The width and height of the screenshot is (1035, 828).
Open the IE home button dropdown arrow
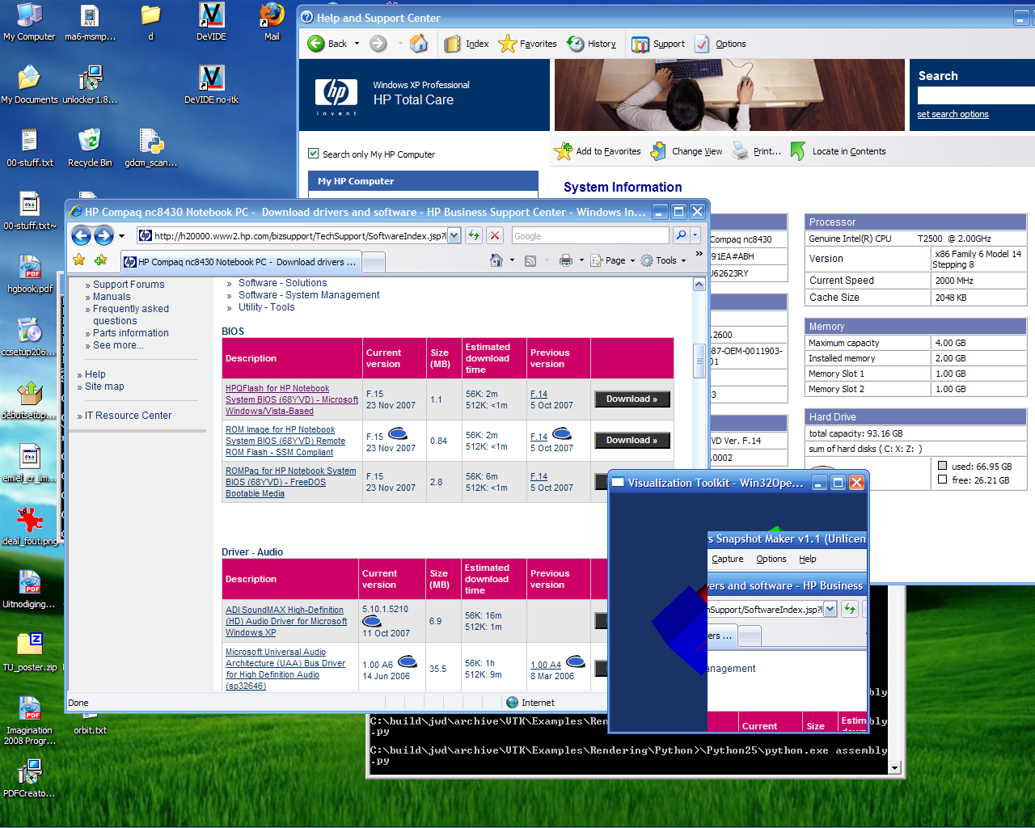click(512, 260)
